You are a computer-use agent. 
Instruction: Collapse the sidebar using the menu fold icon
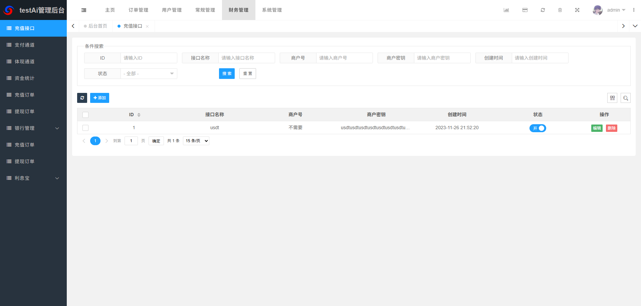84,10
